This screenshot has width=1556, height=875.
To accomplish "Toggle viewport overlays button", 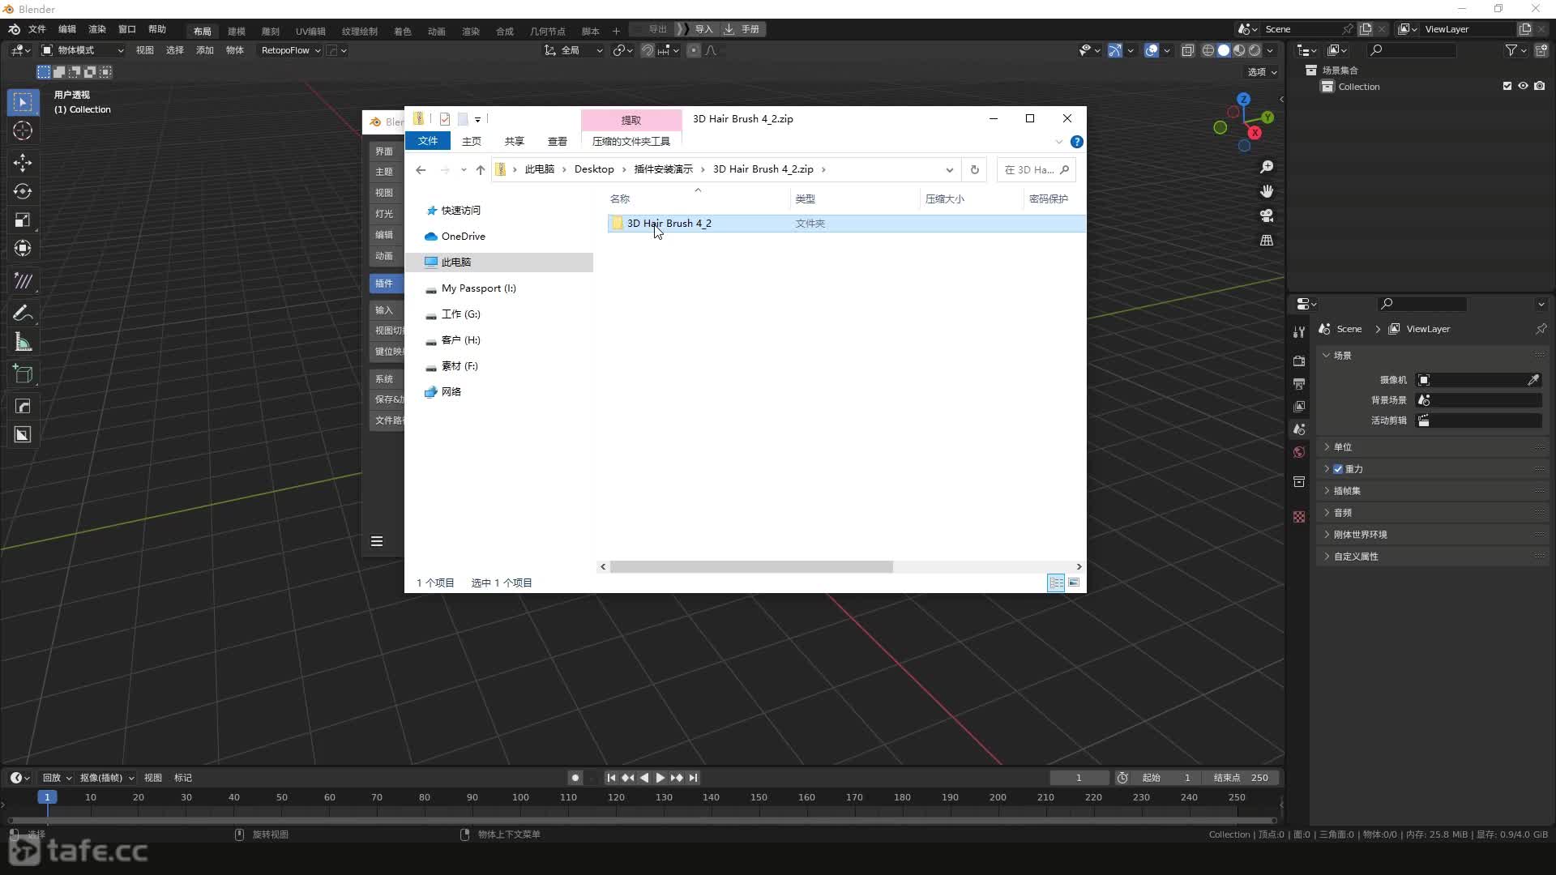I will [x=1152, y=50].
